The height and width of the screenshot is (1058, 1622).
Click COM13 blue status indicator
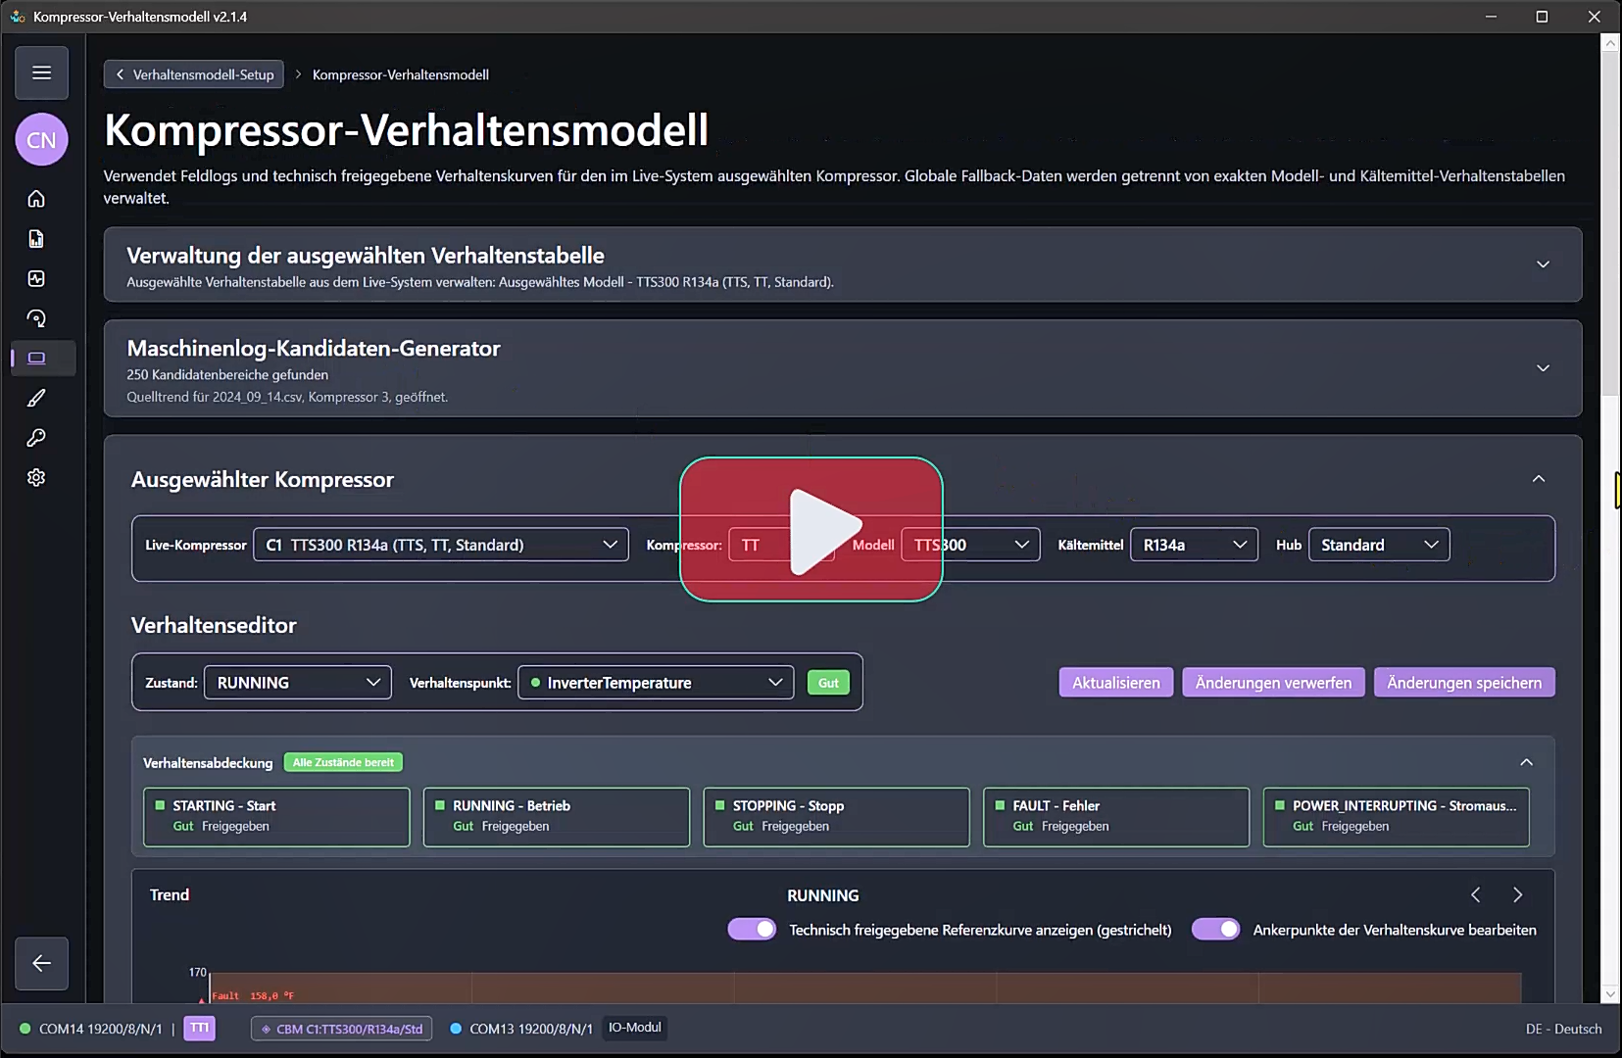coord(456,1029)
